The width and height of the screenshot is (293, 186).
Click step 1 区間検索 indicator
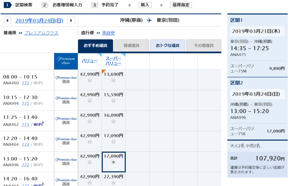pos(19,5)
